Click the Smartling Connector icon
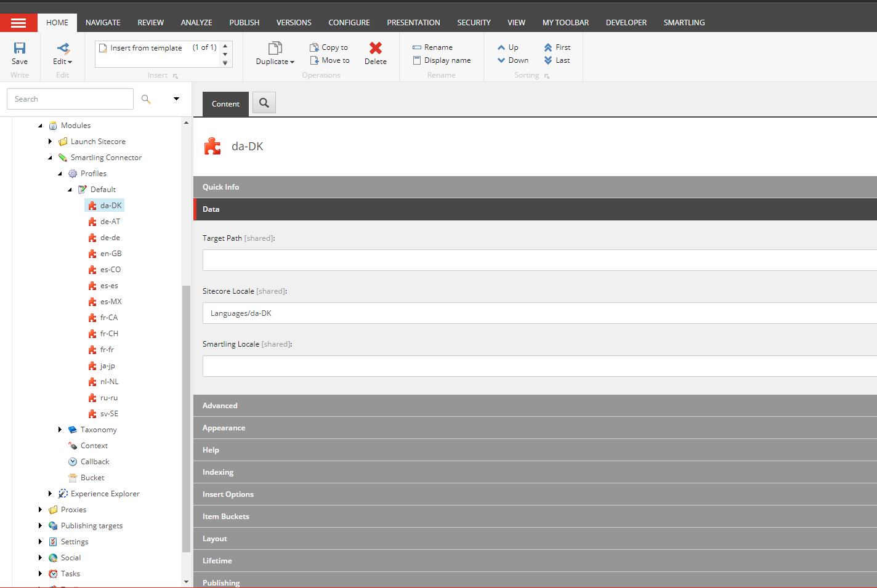 click(x=63, y=158)
